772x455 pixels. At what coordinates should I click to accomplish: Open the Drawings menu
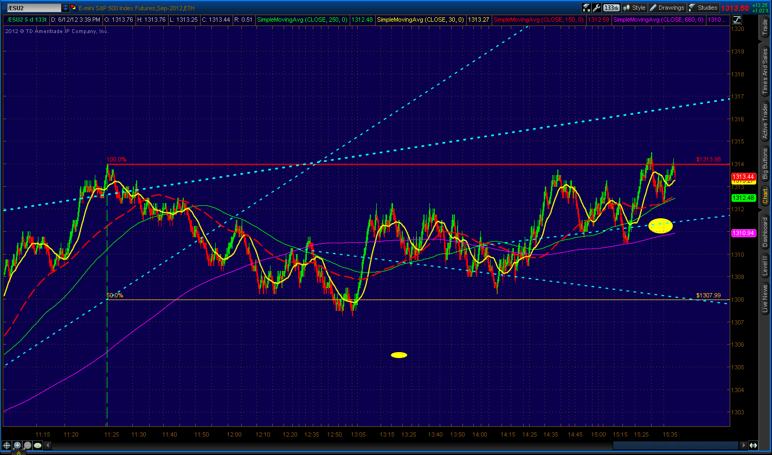click(x=667, y=8)
